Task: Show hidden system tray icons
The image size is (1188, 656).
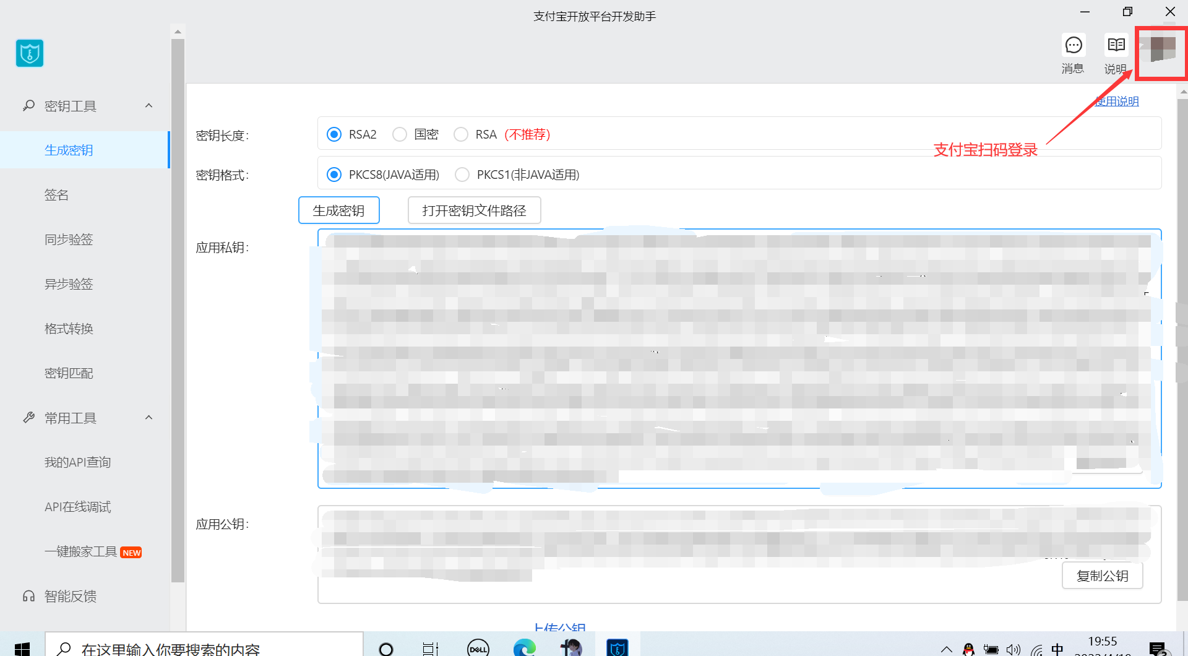Action: [947, 649]
